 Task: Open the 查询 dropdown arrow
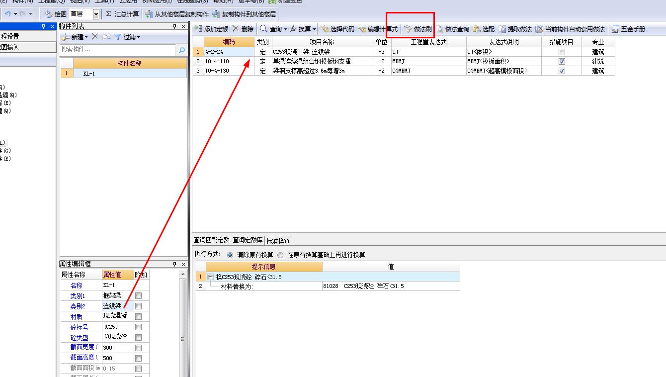point(285,29)
